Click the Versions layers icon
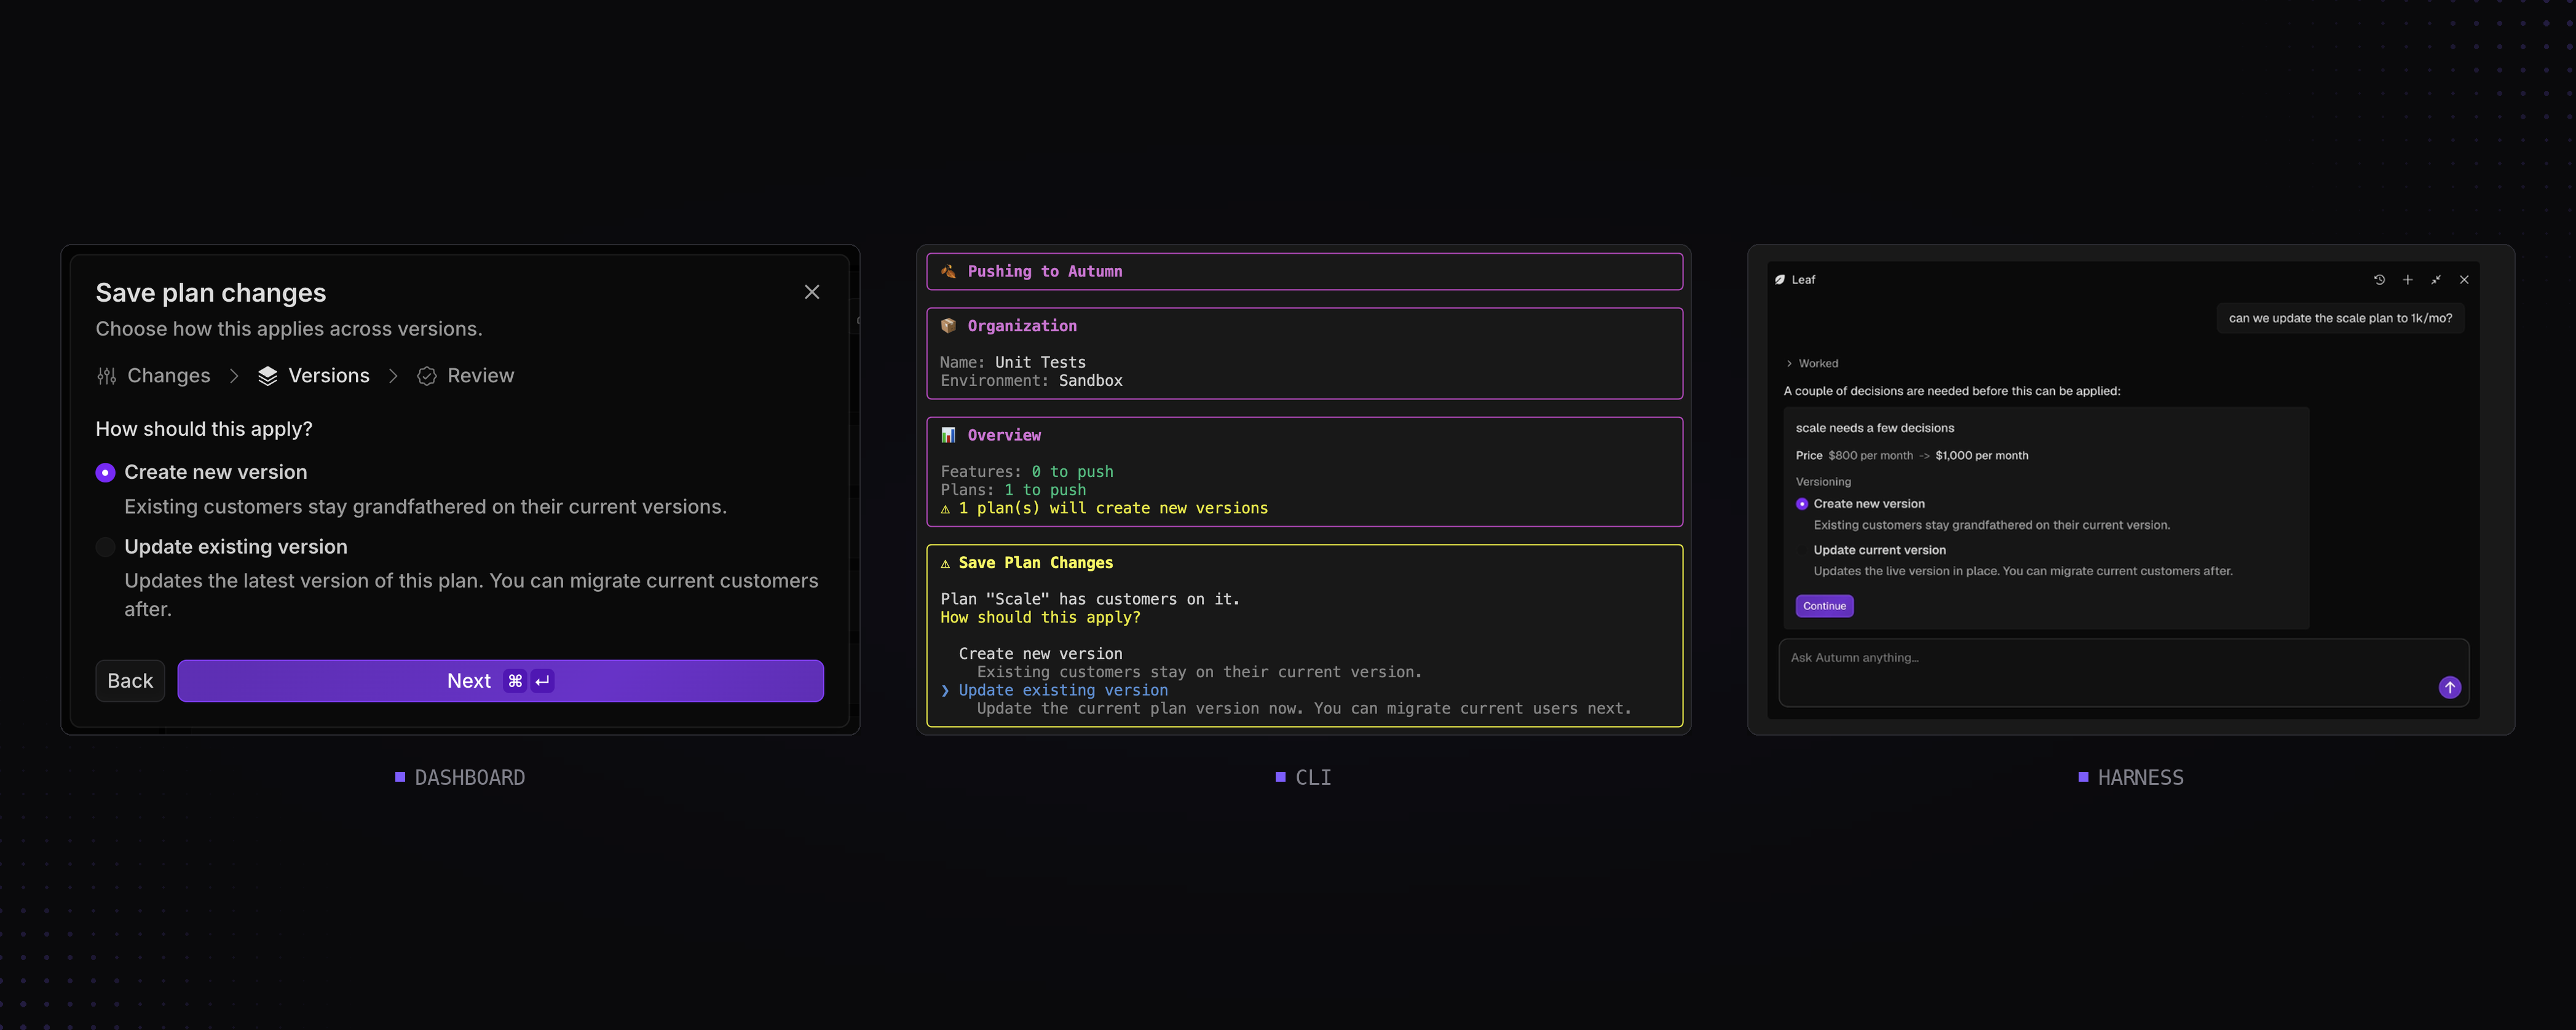2576x1030 pixels. pos(267,376)
